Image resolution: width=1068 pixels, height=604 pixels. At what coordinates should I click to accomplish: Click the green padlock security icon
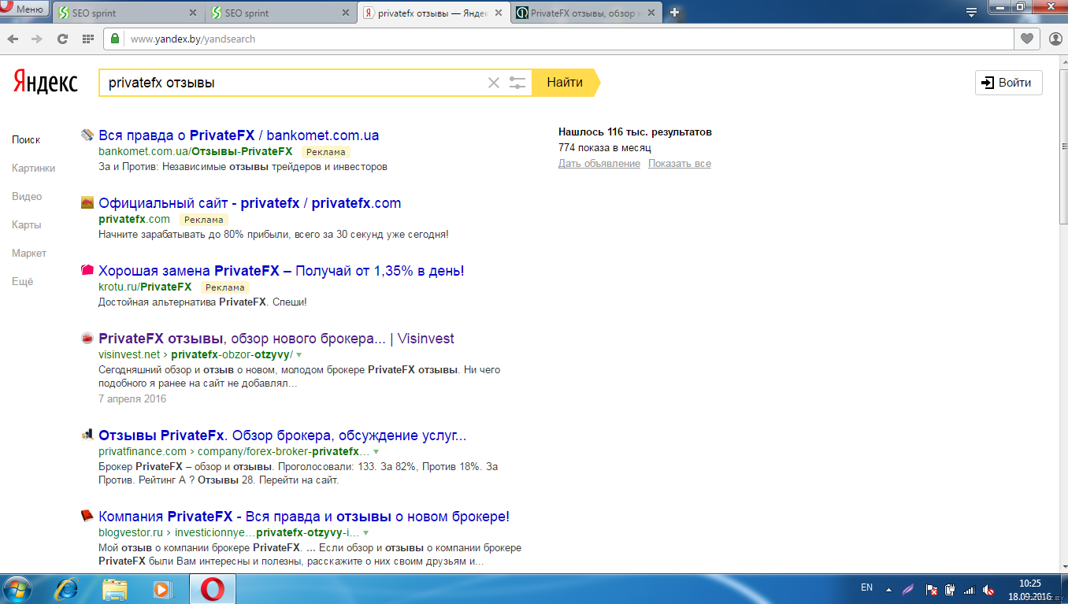116,39
